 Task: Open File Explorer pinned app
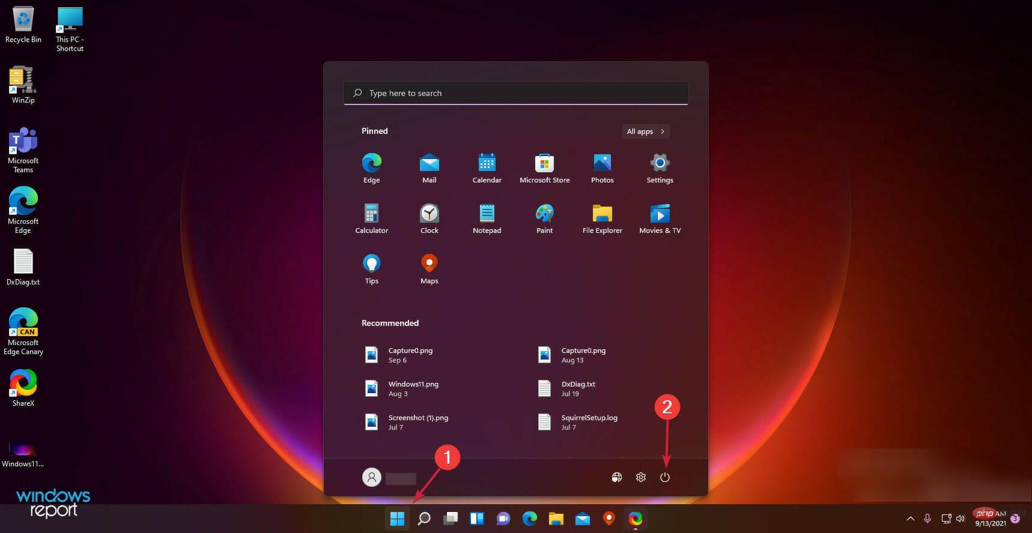(602, 219)
